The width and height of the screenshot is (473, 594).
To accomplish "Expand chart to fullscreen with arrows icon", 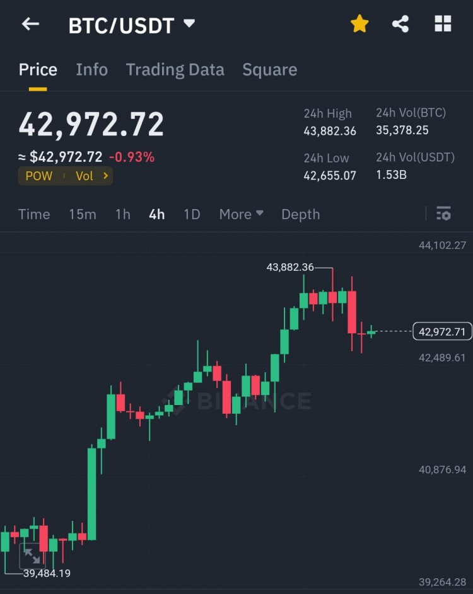I will click(32, 556).
